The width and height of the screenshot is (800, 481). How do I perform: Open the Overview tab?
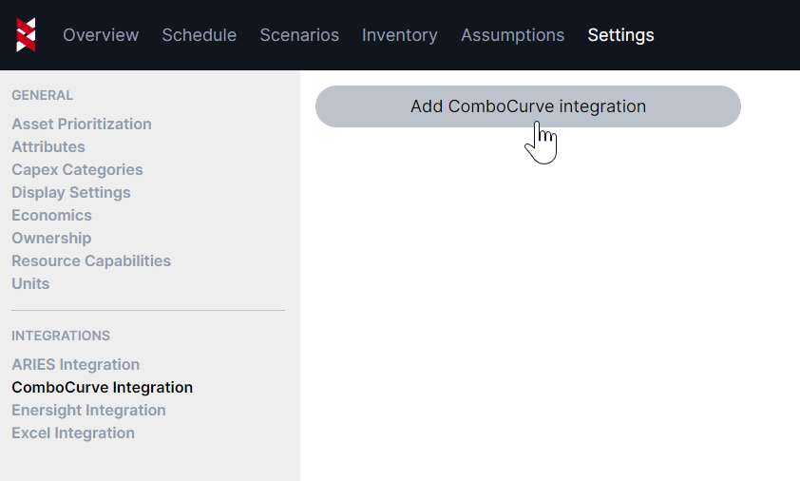click(x=101, y=35)
